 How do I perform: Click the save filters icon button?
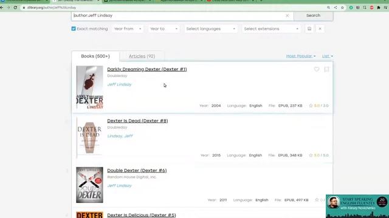coord(309,28)
